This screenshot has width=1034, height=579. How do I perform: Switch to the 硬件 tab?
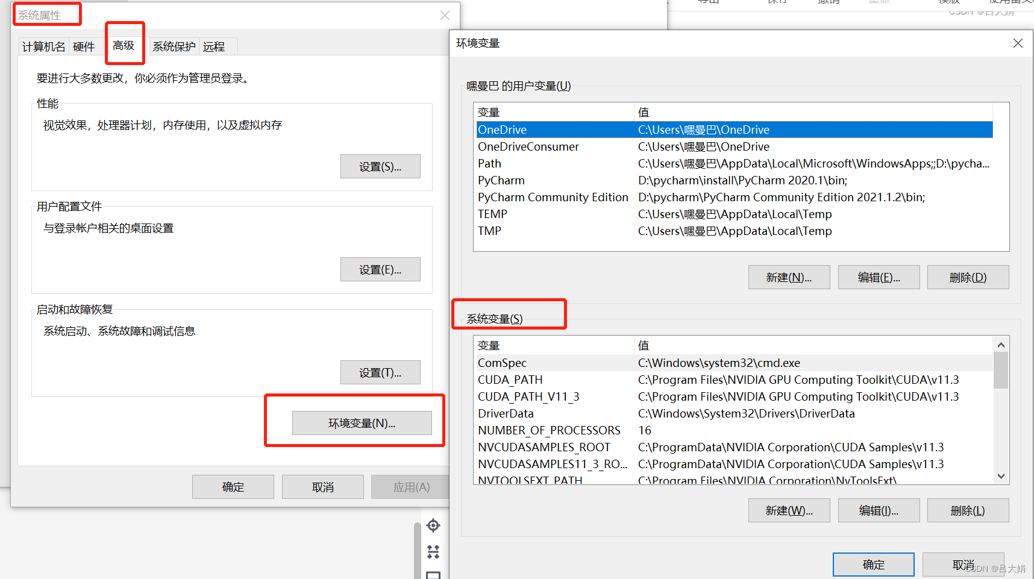pos(84,46)
